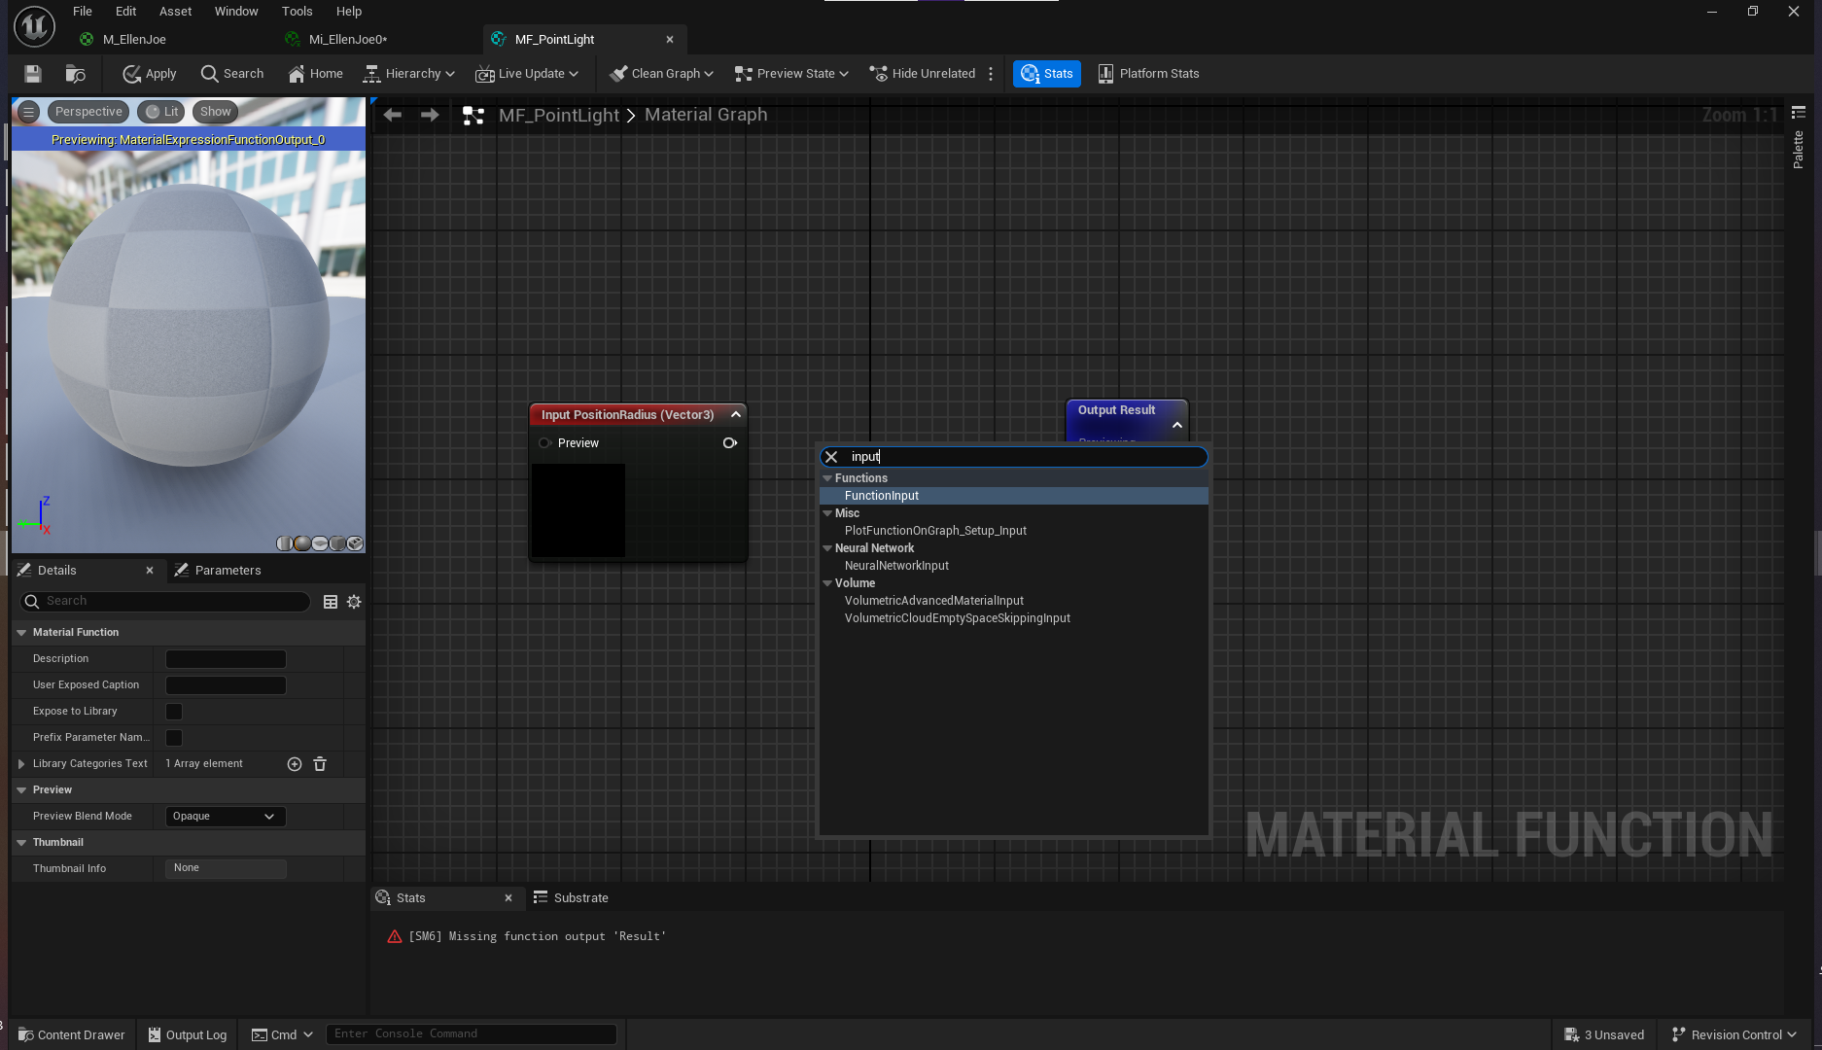Click the Browse to asset icon
The image size is (1822, 1050).
click(x=75, y=74)
